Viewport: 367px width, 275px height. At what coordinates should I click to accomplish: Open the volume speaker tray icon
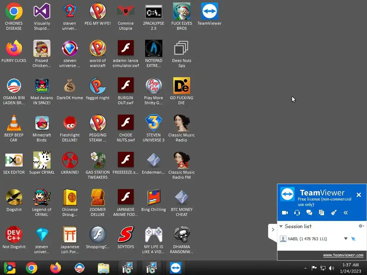click(332, 268)
